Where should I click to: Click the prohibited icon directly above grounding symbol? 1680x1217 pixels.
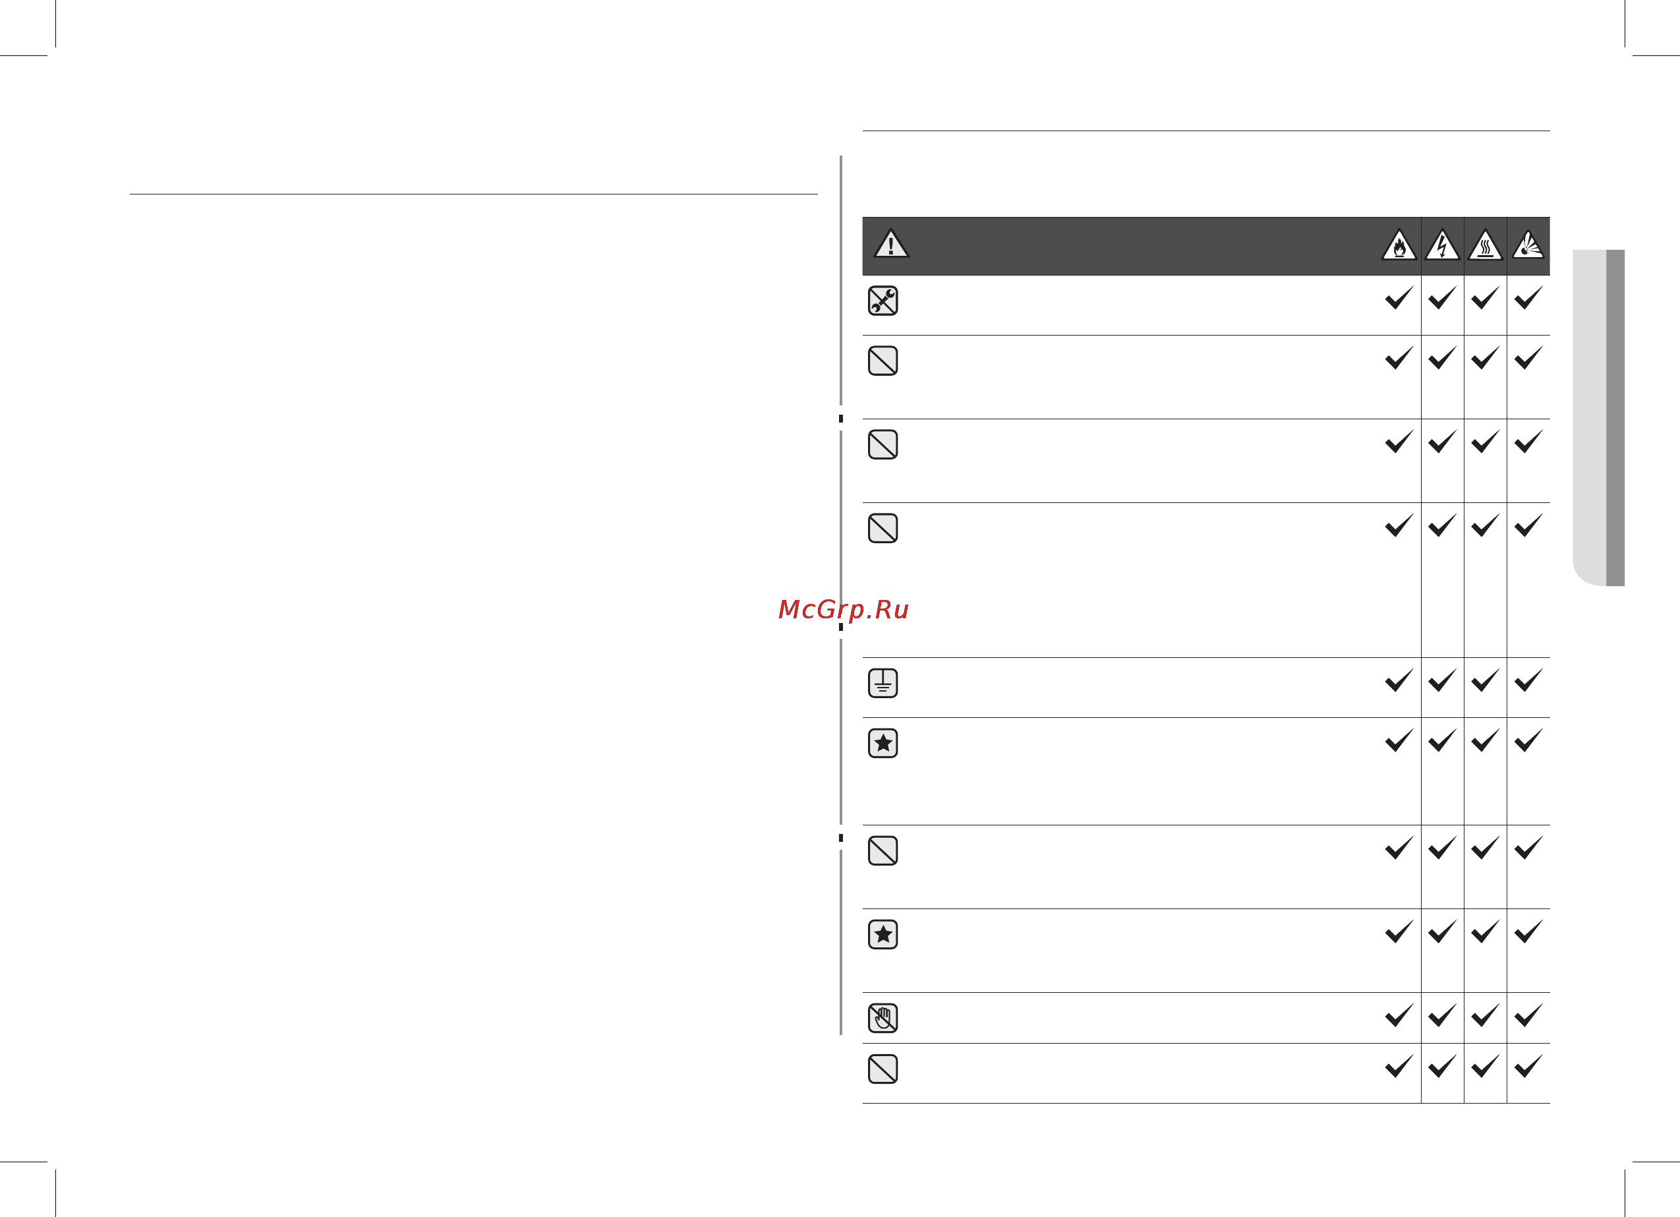click(883, 527)
